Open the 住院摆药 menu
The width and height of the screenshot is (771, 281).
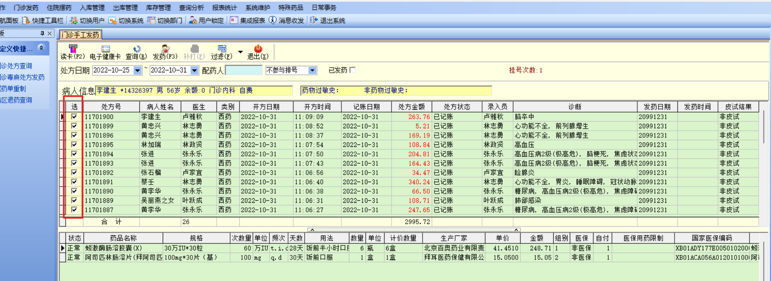[59, 7]
